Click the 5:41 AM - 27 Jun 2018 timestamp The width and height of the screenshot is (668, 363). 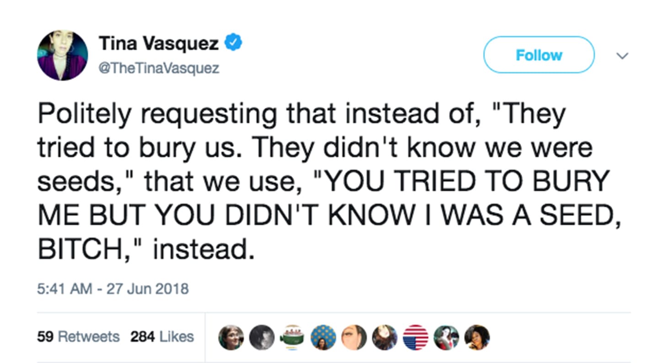click(113, 289)
